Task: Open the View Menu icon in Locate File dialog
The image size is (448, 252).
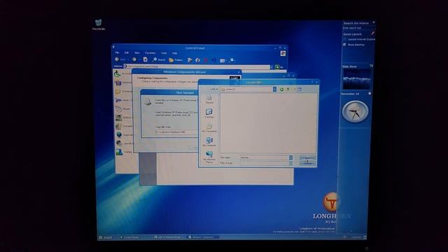Action: (x=300, y=90)
